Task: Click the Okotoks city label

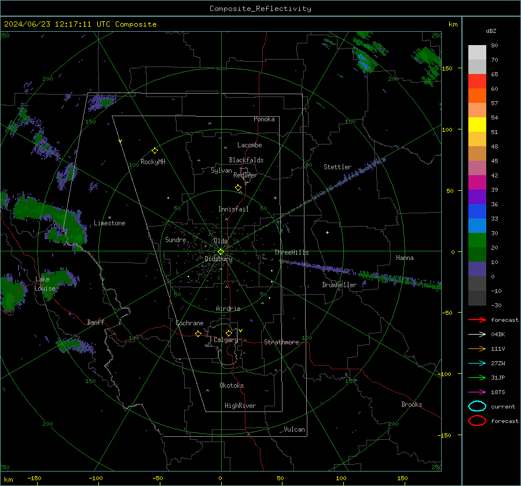Action: (x=232, y=385)
